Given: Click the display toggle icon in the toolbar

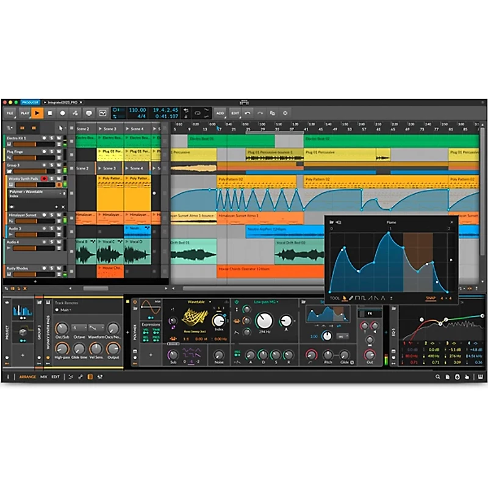Looking at the screenshot, I should [102, 113].
